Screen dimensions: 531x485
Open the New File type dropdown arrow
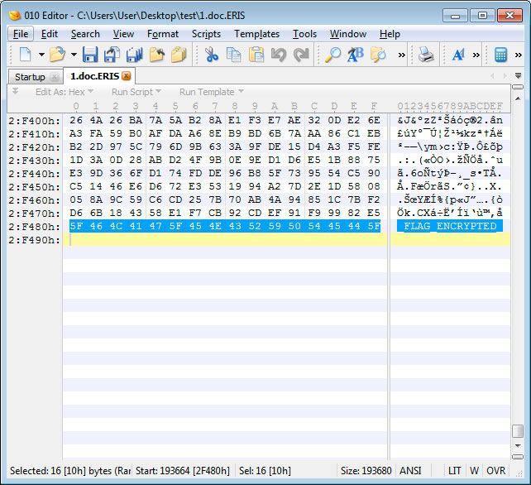[41, 55]
